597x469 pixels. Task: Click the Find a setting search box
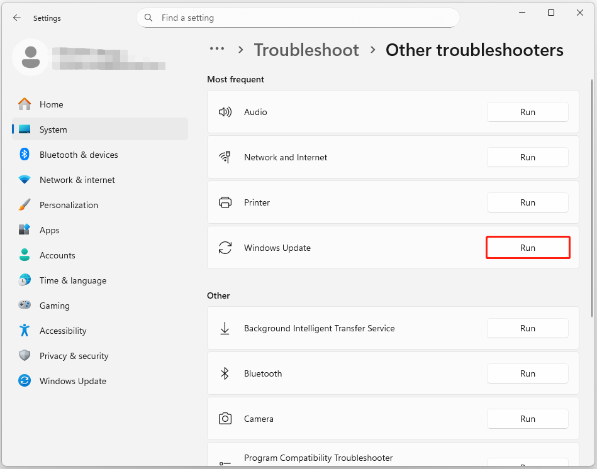[298, 18]
